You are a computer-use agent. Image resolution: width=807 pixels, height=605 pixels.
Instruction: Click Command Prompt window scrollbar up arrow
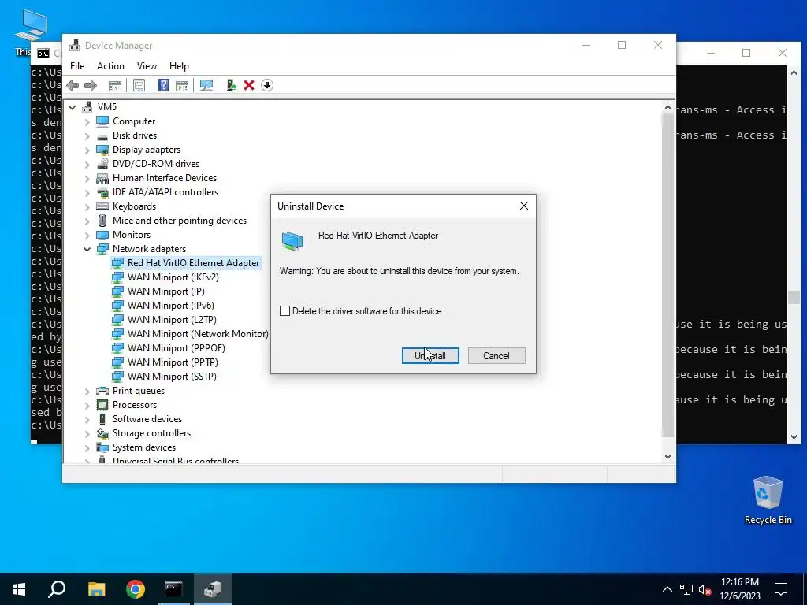[794, 73]
